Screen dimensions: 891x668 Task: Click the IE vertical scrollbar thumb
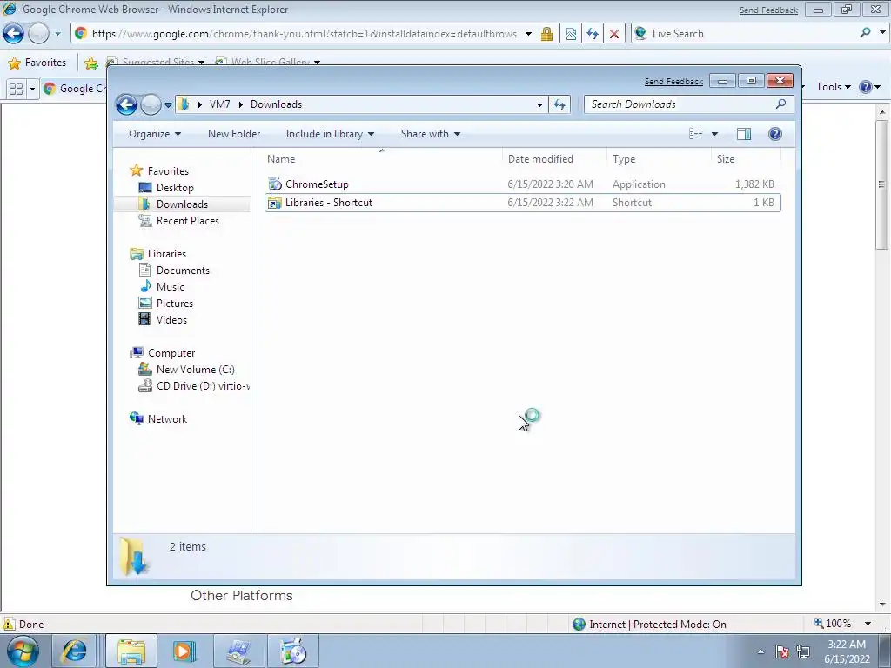pyautogui.click(x=881, y=184)
